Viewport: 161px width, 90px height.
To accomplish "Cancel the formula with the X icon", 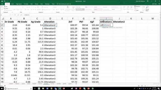I will 15,15.
